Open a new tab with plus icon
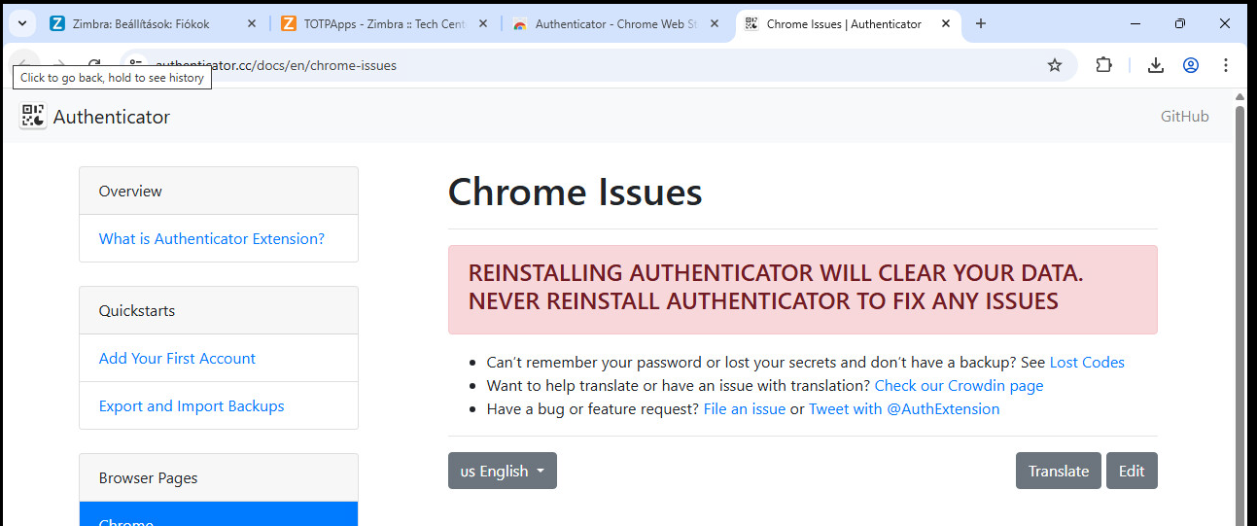 pyautogui.click(x=981, y=24)
